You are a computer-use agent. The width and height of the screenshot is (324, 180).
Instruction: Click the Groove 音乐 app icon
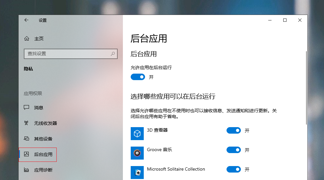[137, 153]
